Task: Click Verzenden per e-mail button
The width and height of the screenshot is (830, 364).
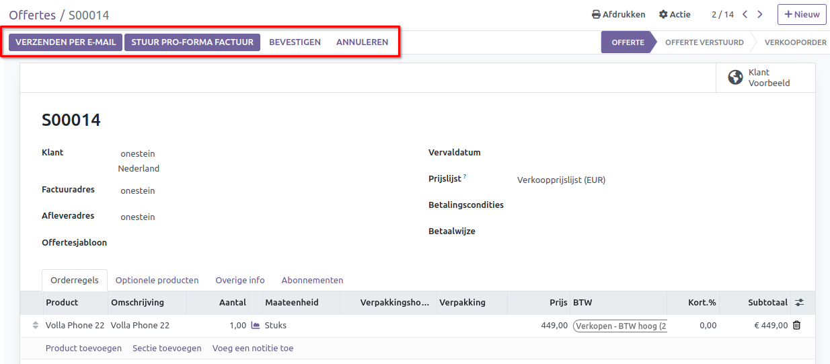Action: (66, 42)
